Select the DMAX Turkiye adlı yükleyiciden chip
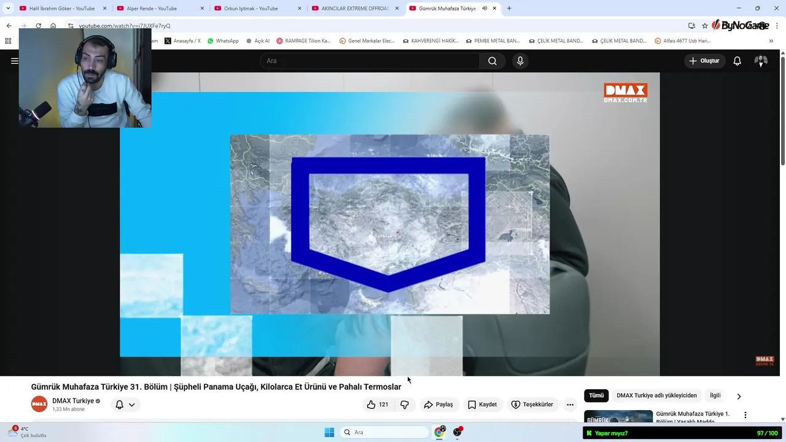This screenshot has width=786, height=442. [656, 396]
